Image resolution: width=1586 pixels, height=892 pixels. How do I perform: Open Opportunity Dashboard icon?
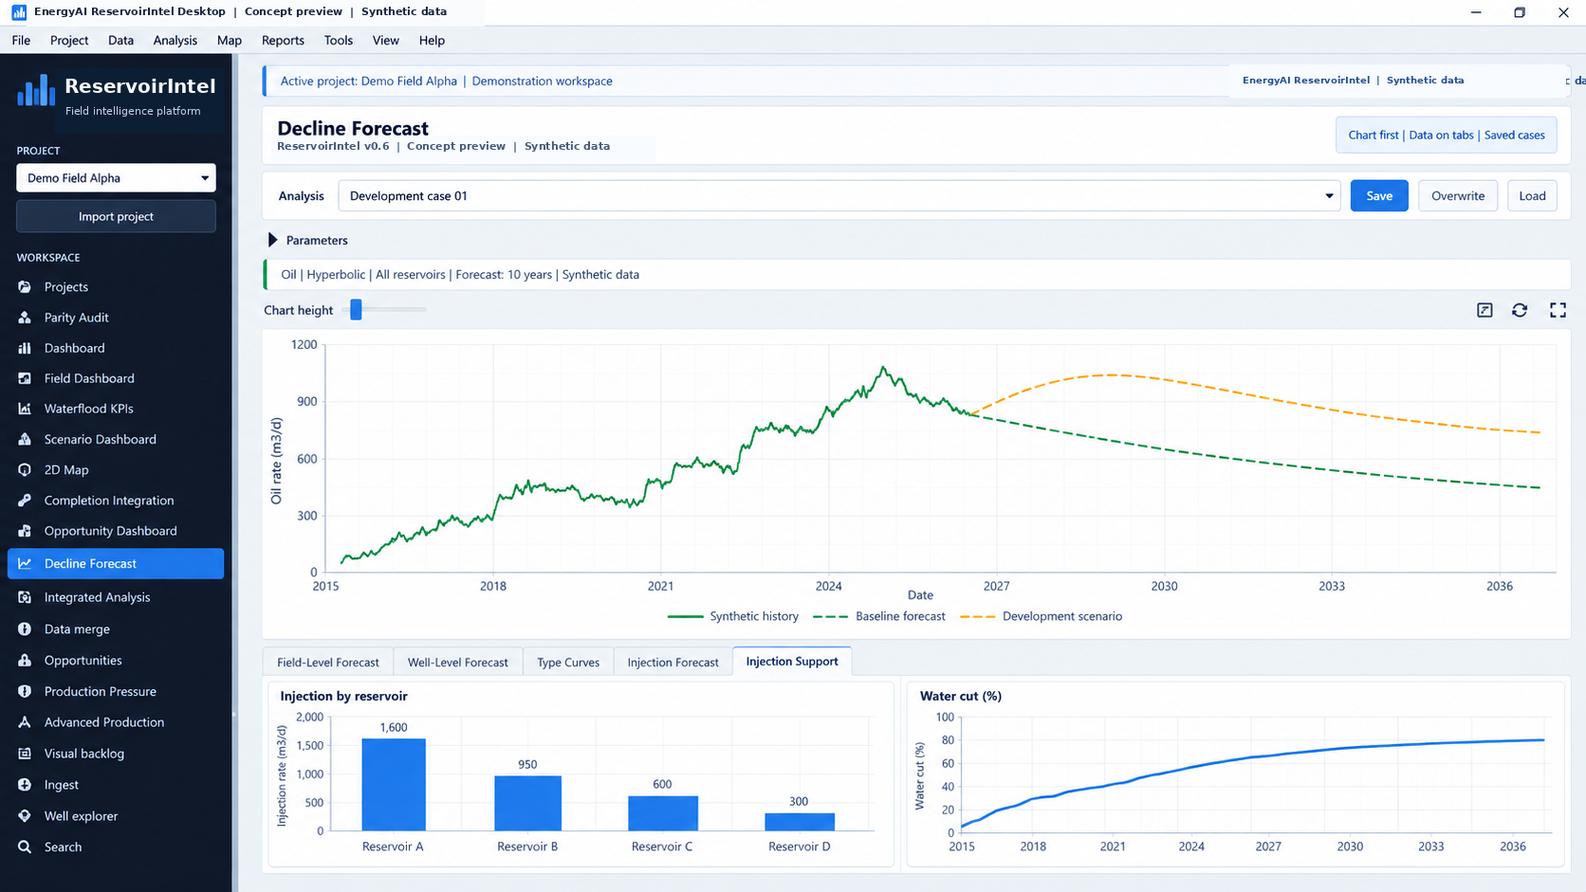(25, 531)
